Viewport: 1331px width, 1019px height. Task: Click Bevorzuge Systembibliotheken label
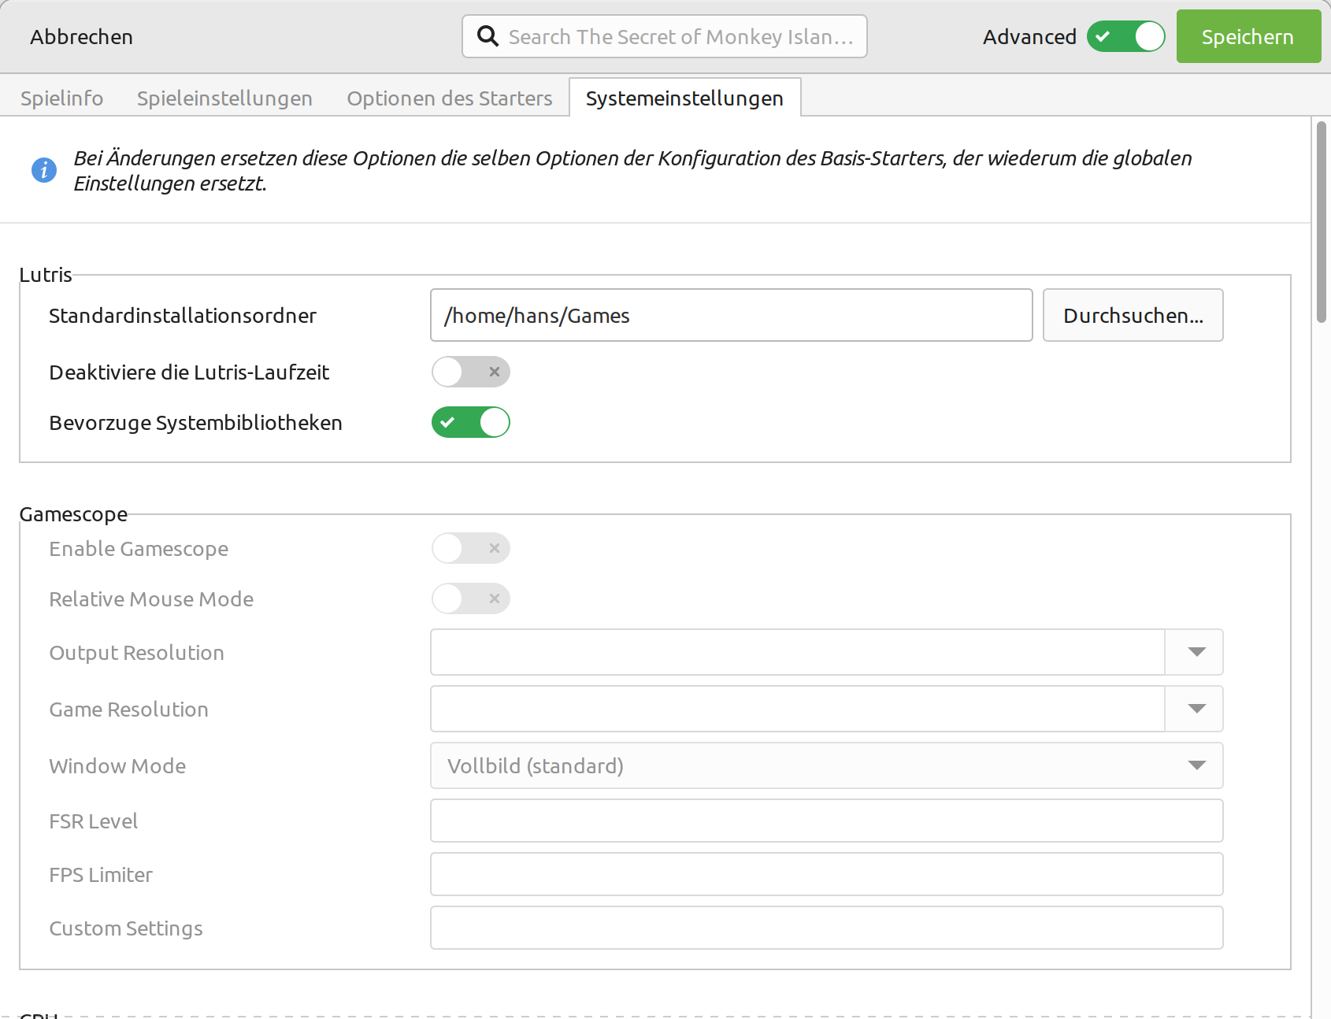click(195, 423)
